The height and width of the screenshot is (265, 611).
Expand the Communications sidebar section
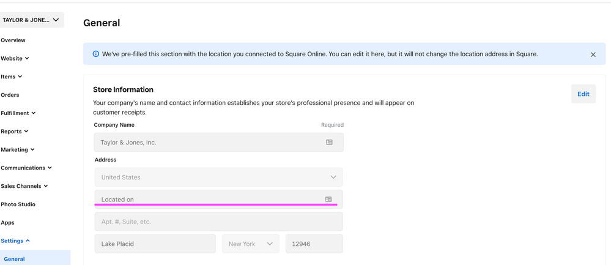(x=26, y=168)
